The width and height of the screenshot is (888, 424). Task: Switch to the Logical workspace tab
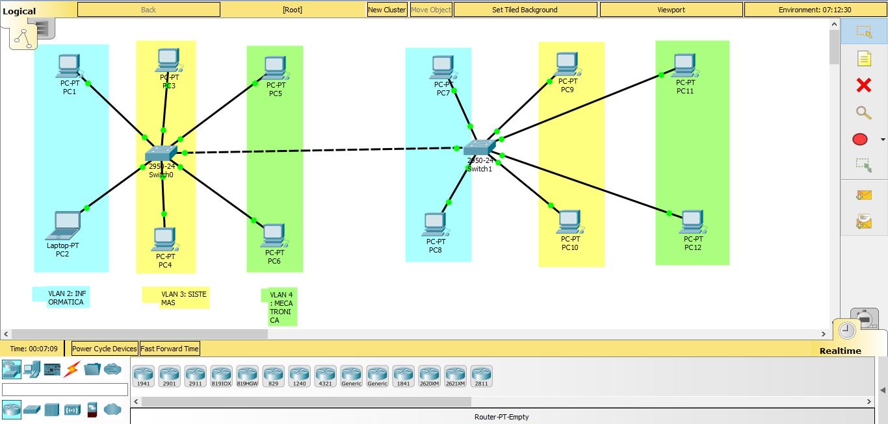click(20, 11)
